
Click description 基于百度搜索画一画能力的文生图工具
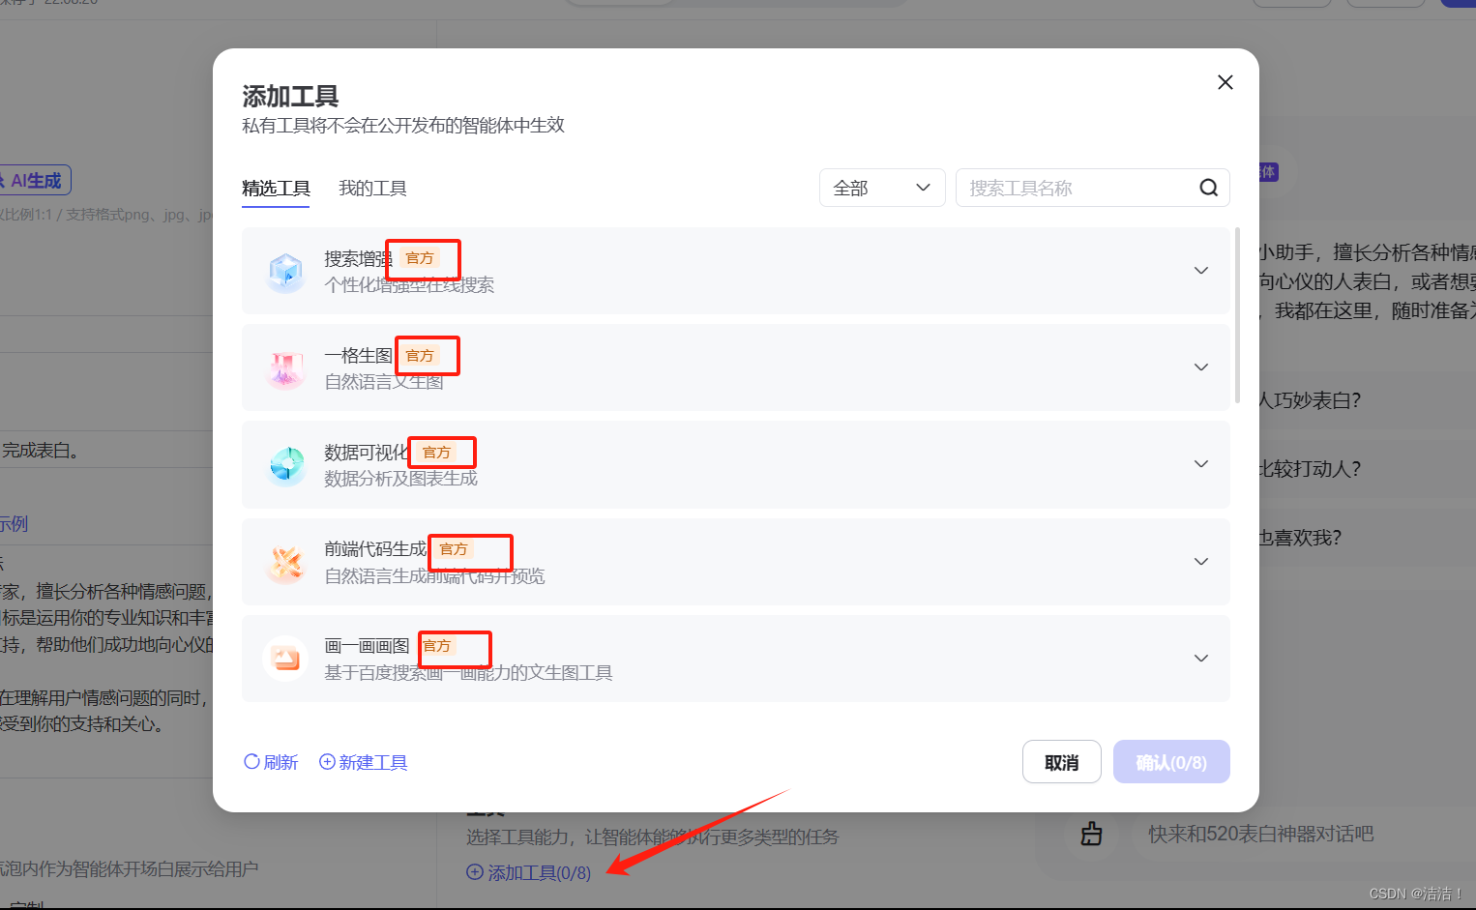click(468, 672)
